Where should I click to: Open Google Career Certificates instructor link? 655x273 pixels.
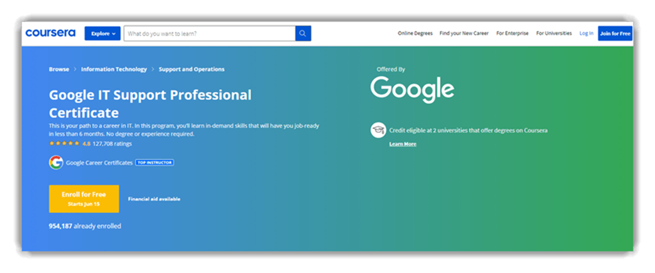[100, 163]
